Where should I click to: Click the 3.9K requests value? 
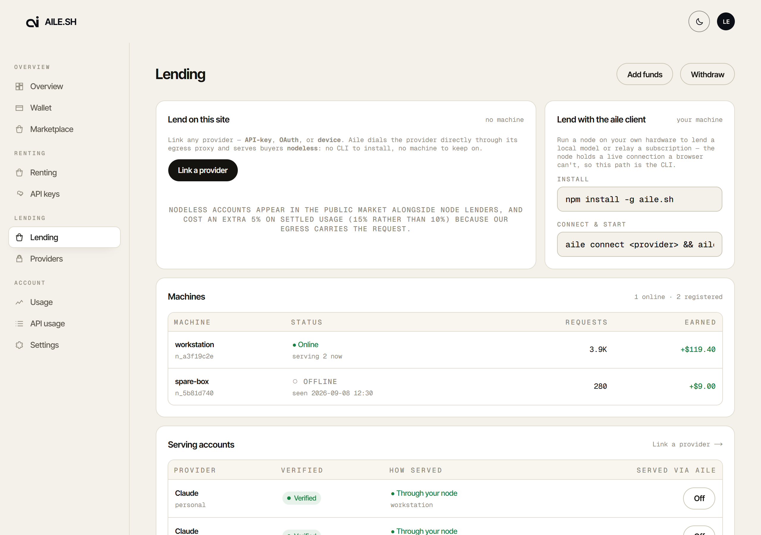click(598, 349)
